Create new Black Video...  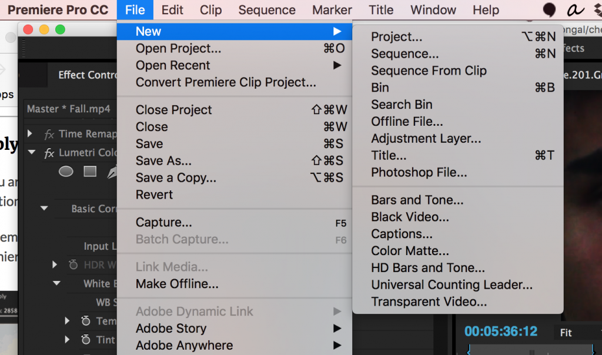pos(457,217)
